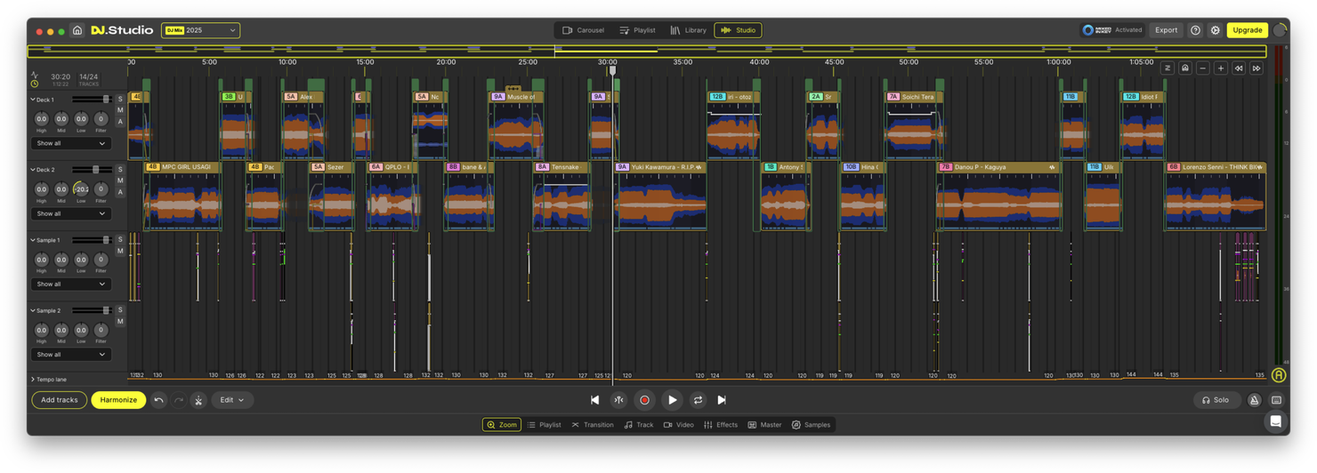Mute Deck 2 with the M button
Screen dimensions: 1317x473
[120, 180]
